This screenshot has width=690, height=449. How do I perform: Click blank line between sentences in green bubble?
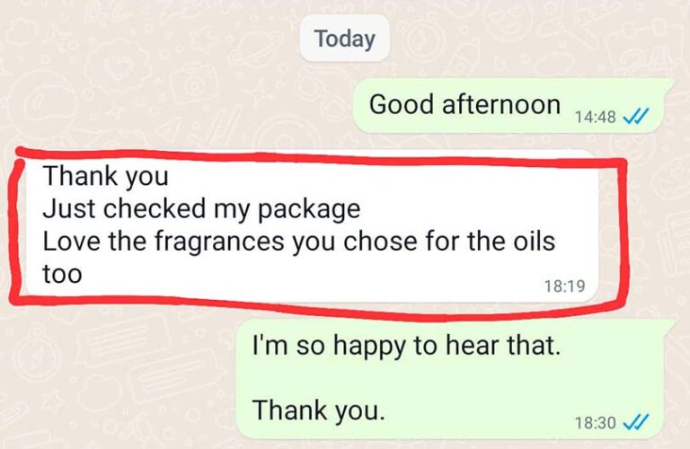pyautogui.click(x=407, y=378)
